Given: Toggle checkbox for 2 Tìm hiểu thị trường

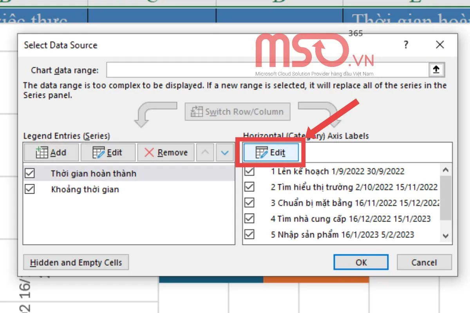Looking at the screenshot, I should (x=249, y=187).
